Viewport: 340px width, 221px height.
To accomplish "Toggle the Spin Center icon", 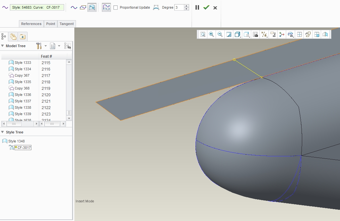I will tap(282, 35).
